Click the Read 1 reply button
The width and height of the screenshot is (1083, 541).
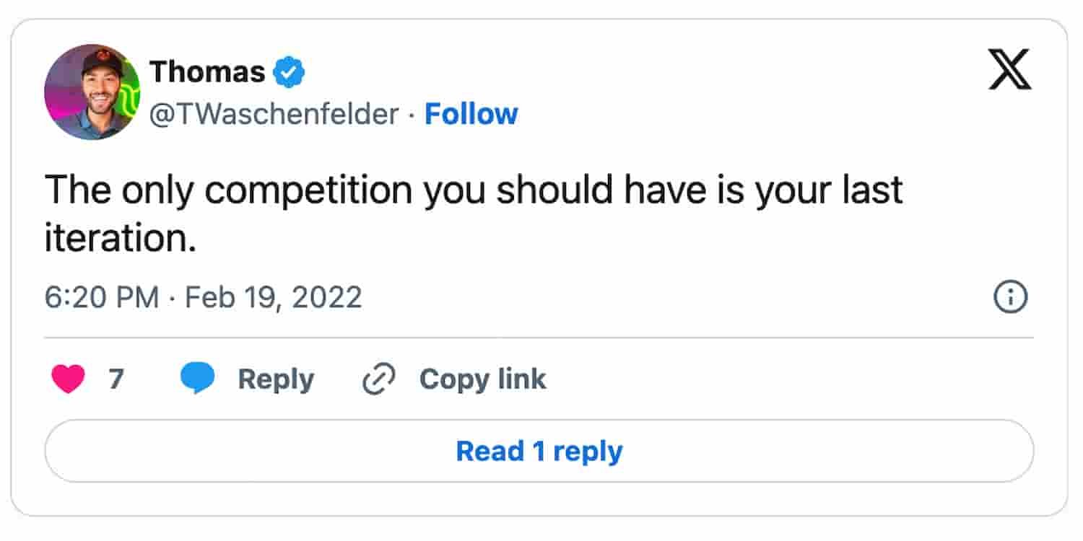[x=539, y=452]
